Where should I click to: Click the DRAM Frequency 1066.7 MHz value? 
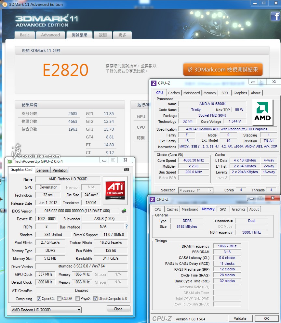[227, 246]
